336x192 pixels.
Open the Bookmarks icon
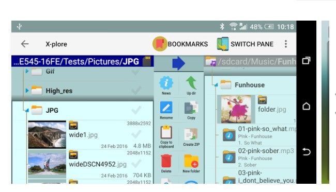click(160, 44)
